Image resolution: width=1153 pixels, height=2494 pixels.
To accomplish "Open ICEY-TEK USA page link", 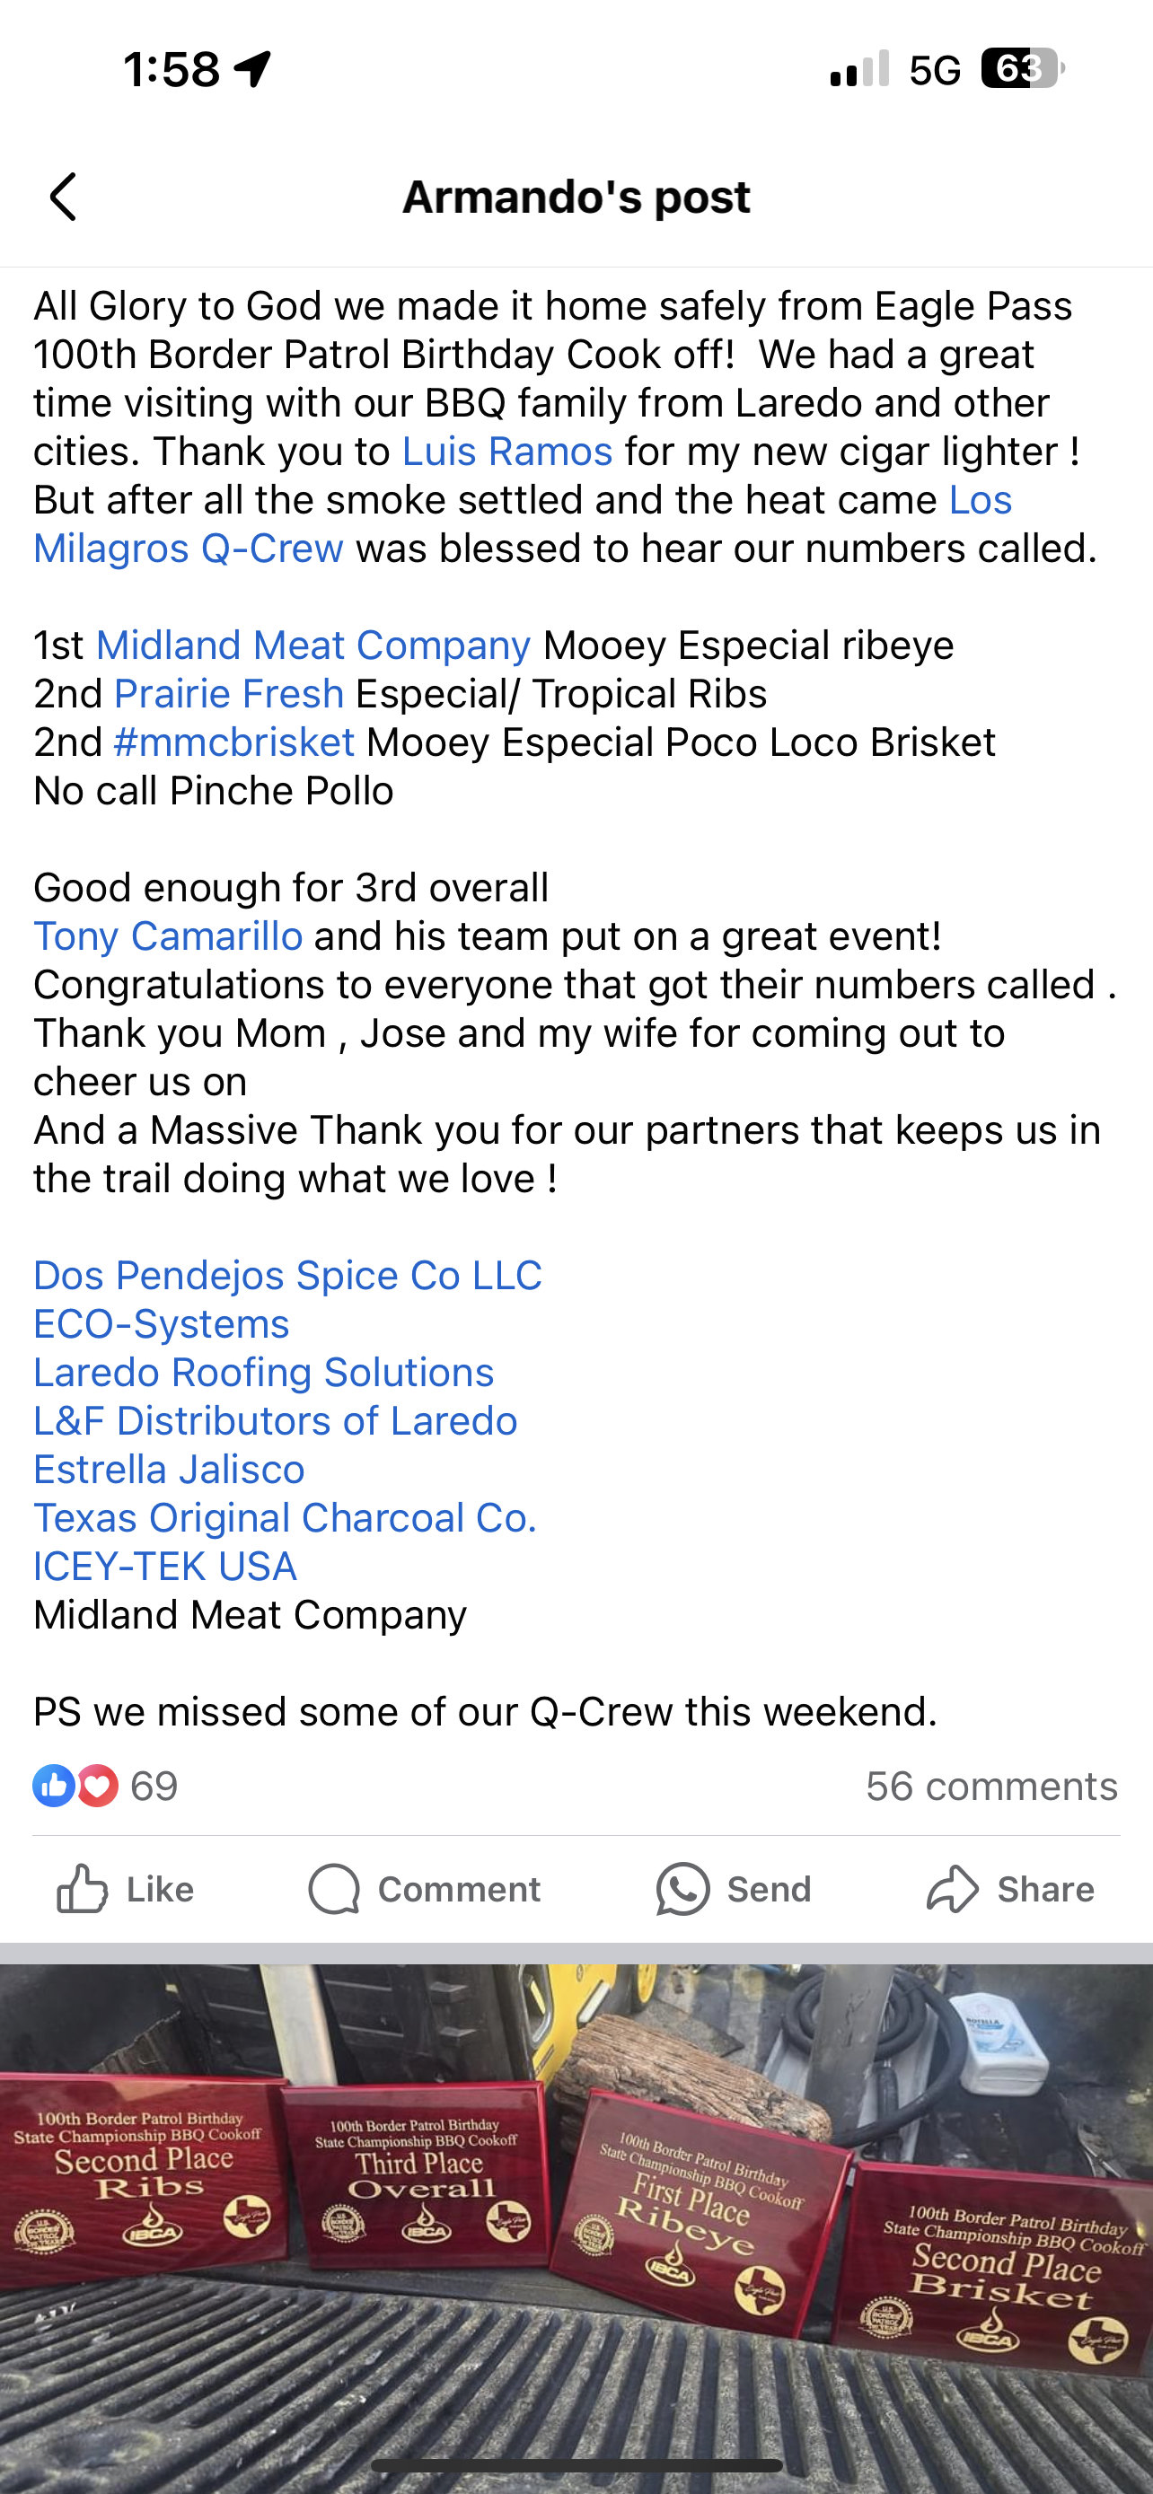I will click(x=164, y=1566).
